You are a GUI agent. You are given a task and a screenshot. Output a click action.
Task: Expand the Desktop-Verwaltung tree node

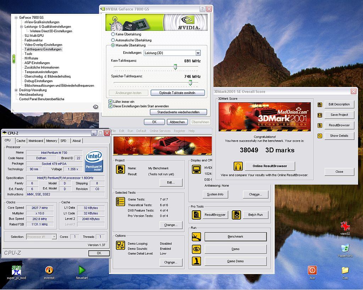[16, 90]
